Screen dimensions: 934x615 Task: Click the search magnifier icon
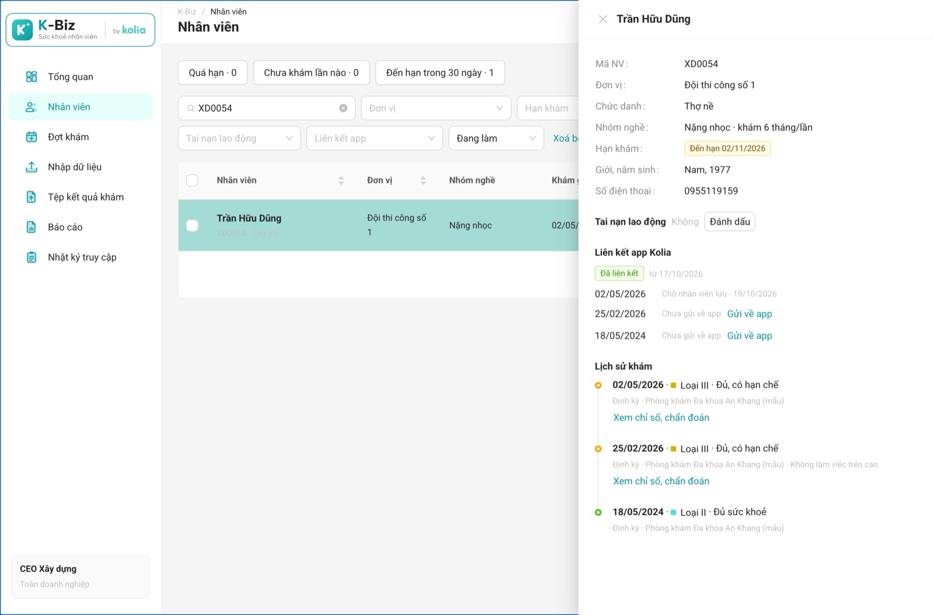tap(191, 108)
